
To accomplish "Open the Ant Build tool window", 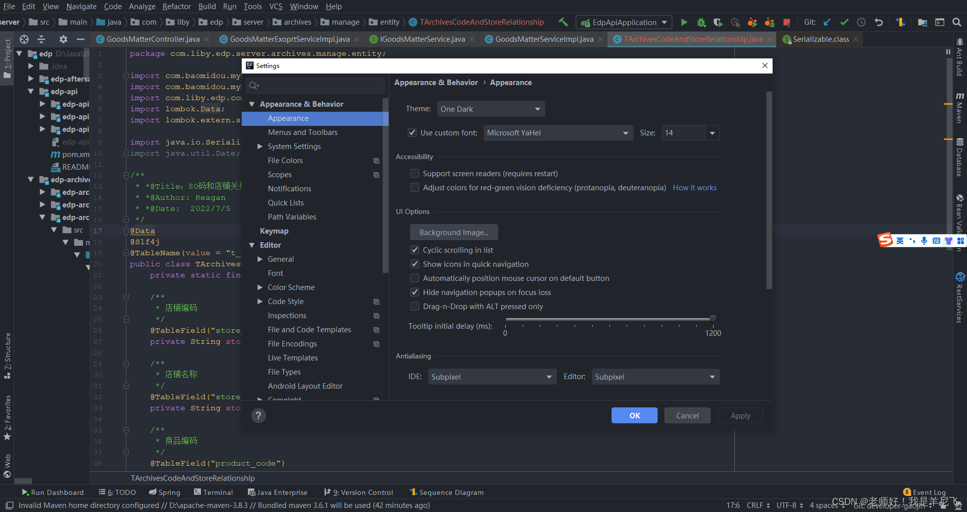I will (959, 56).
